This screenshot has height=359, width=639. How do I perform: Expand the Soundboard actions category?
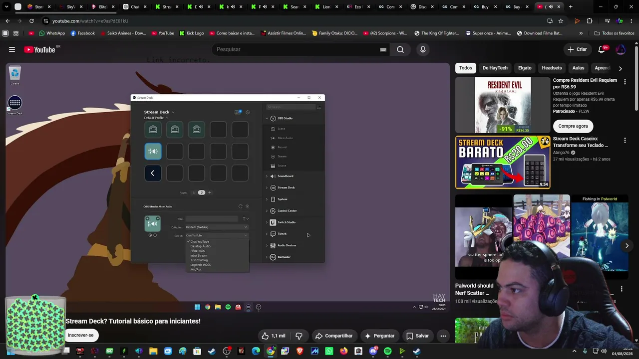(267, 176)
